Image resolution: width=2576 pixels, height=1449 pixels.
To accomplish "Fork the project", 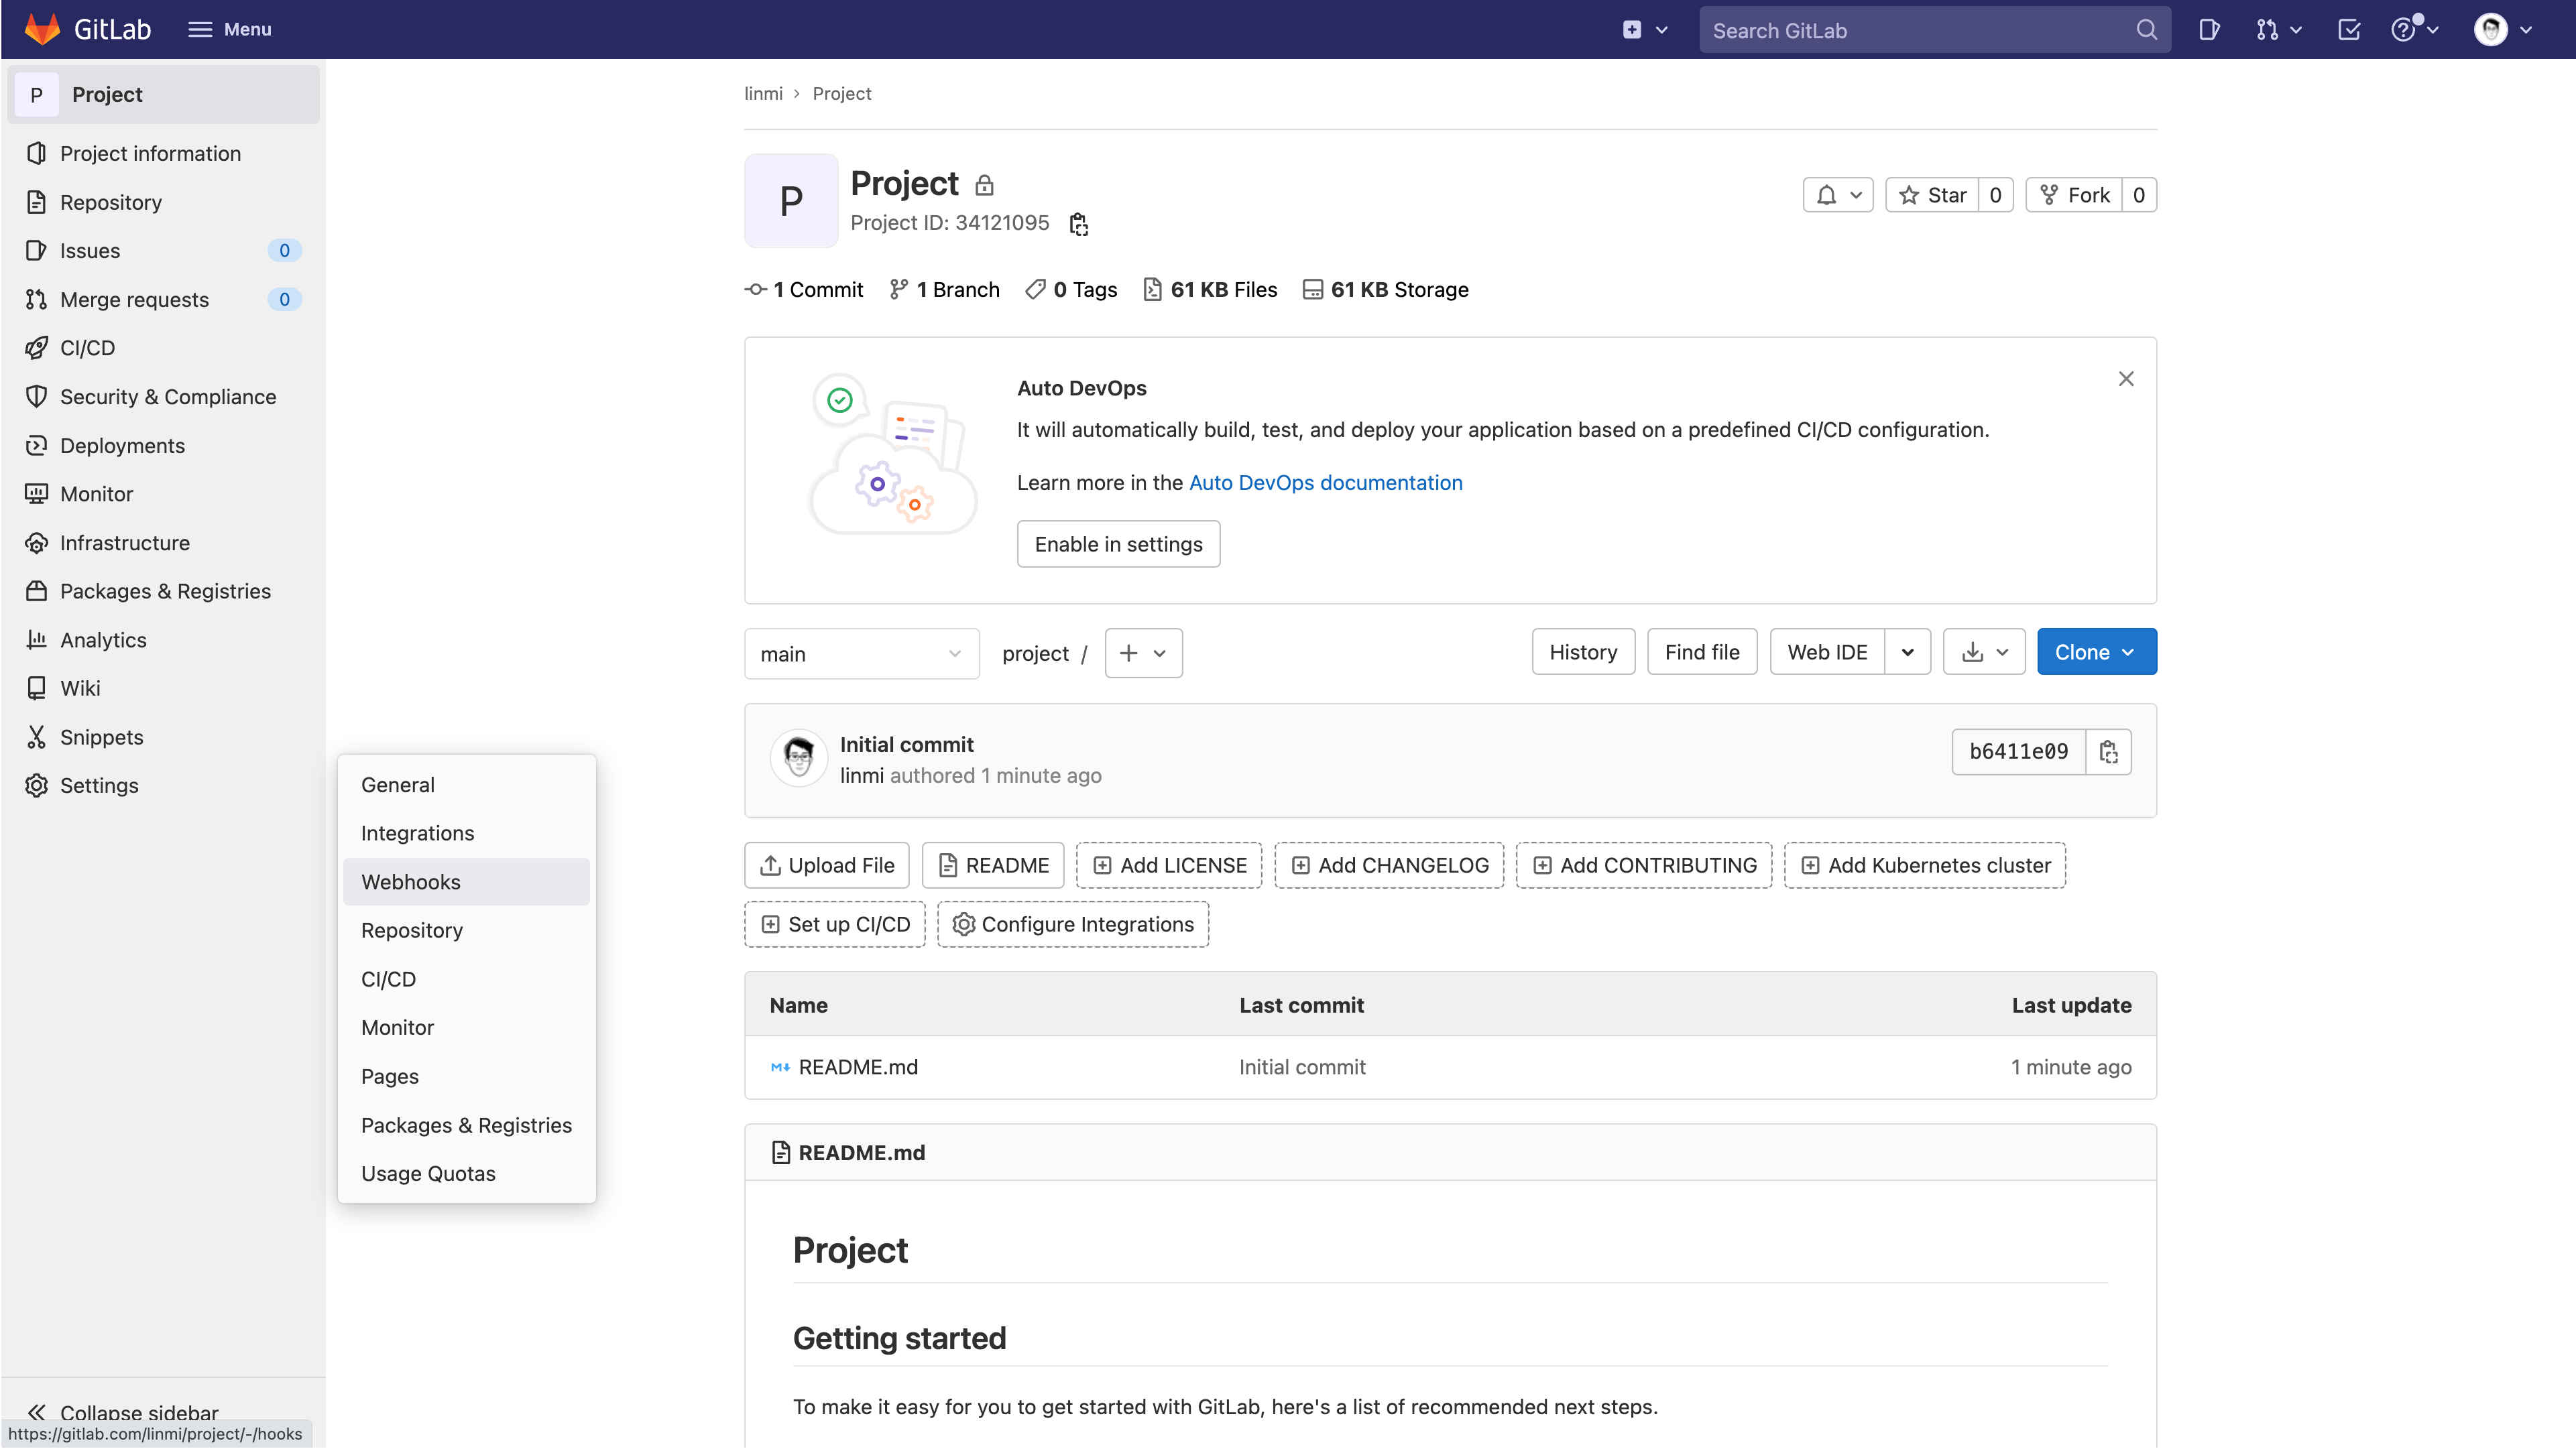I will 2074,195.
